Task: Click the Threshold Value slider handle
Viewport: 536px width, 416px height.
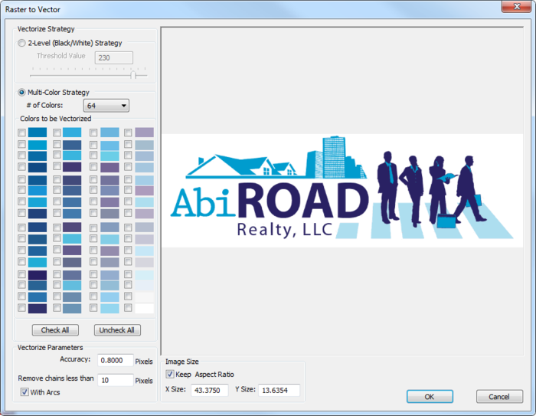Action: tap(133, 75)
